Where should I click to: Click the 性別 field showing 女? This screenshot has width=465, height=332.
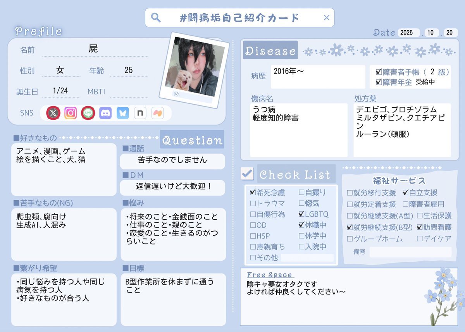61,71
